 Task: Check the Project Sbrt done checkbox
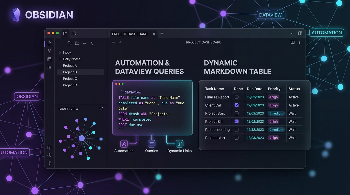pos(237,113)
